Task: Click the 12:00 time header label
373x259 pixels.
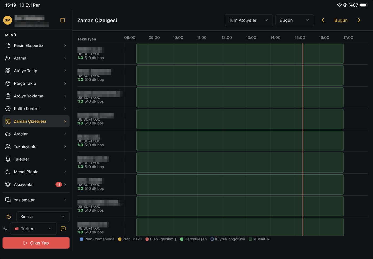Action: point(227,38)
